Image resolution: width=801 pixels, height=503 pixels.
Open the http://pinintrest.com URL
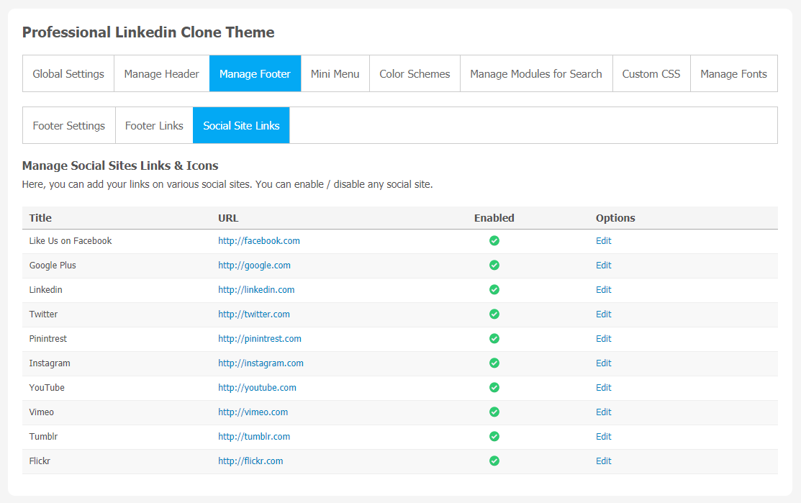point(260,339)
